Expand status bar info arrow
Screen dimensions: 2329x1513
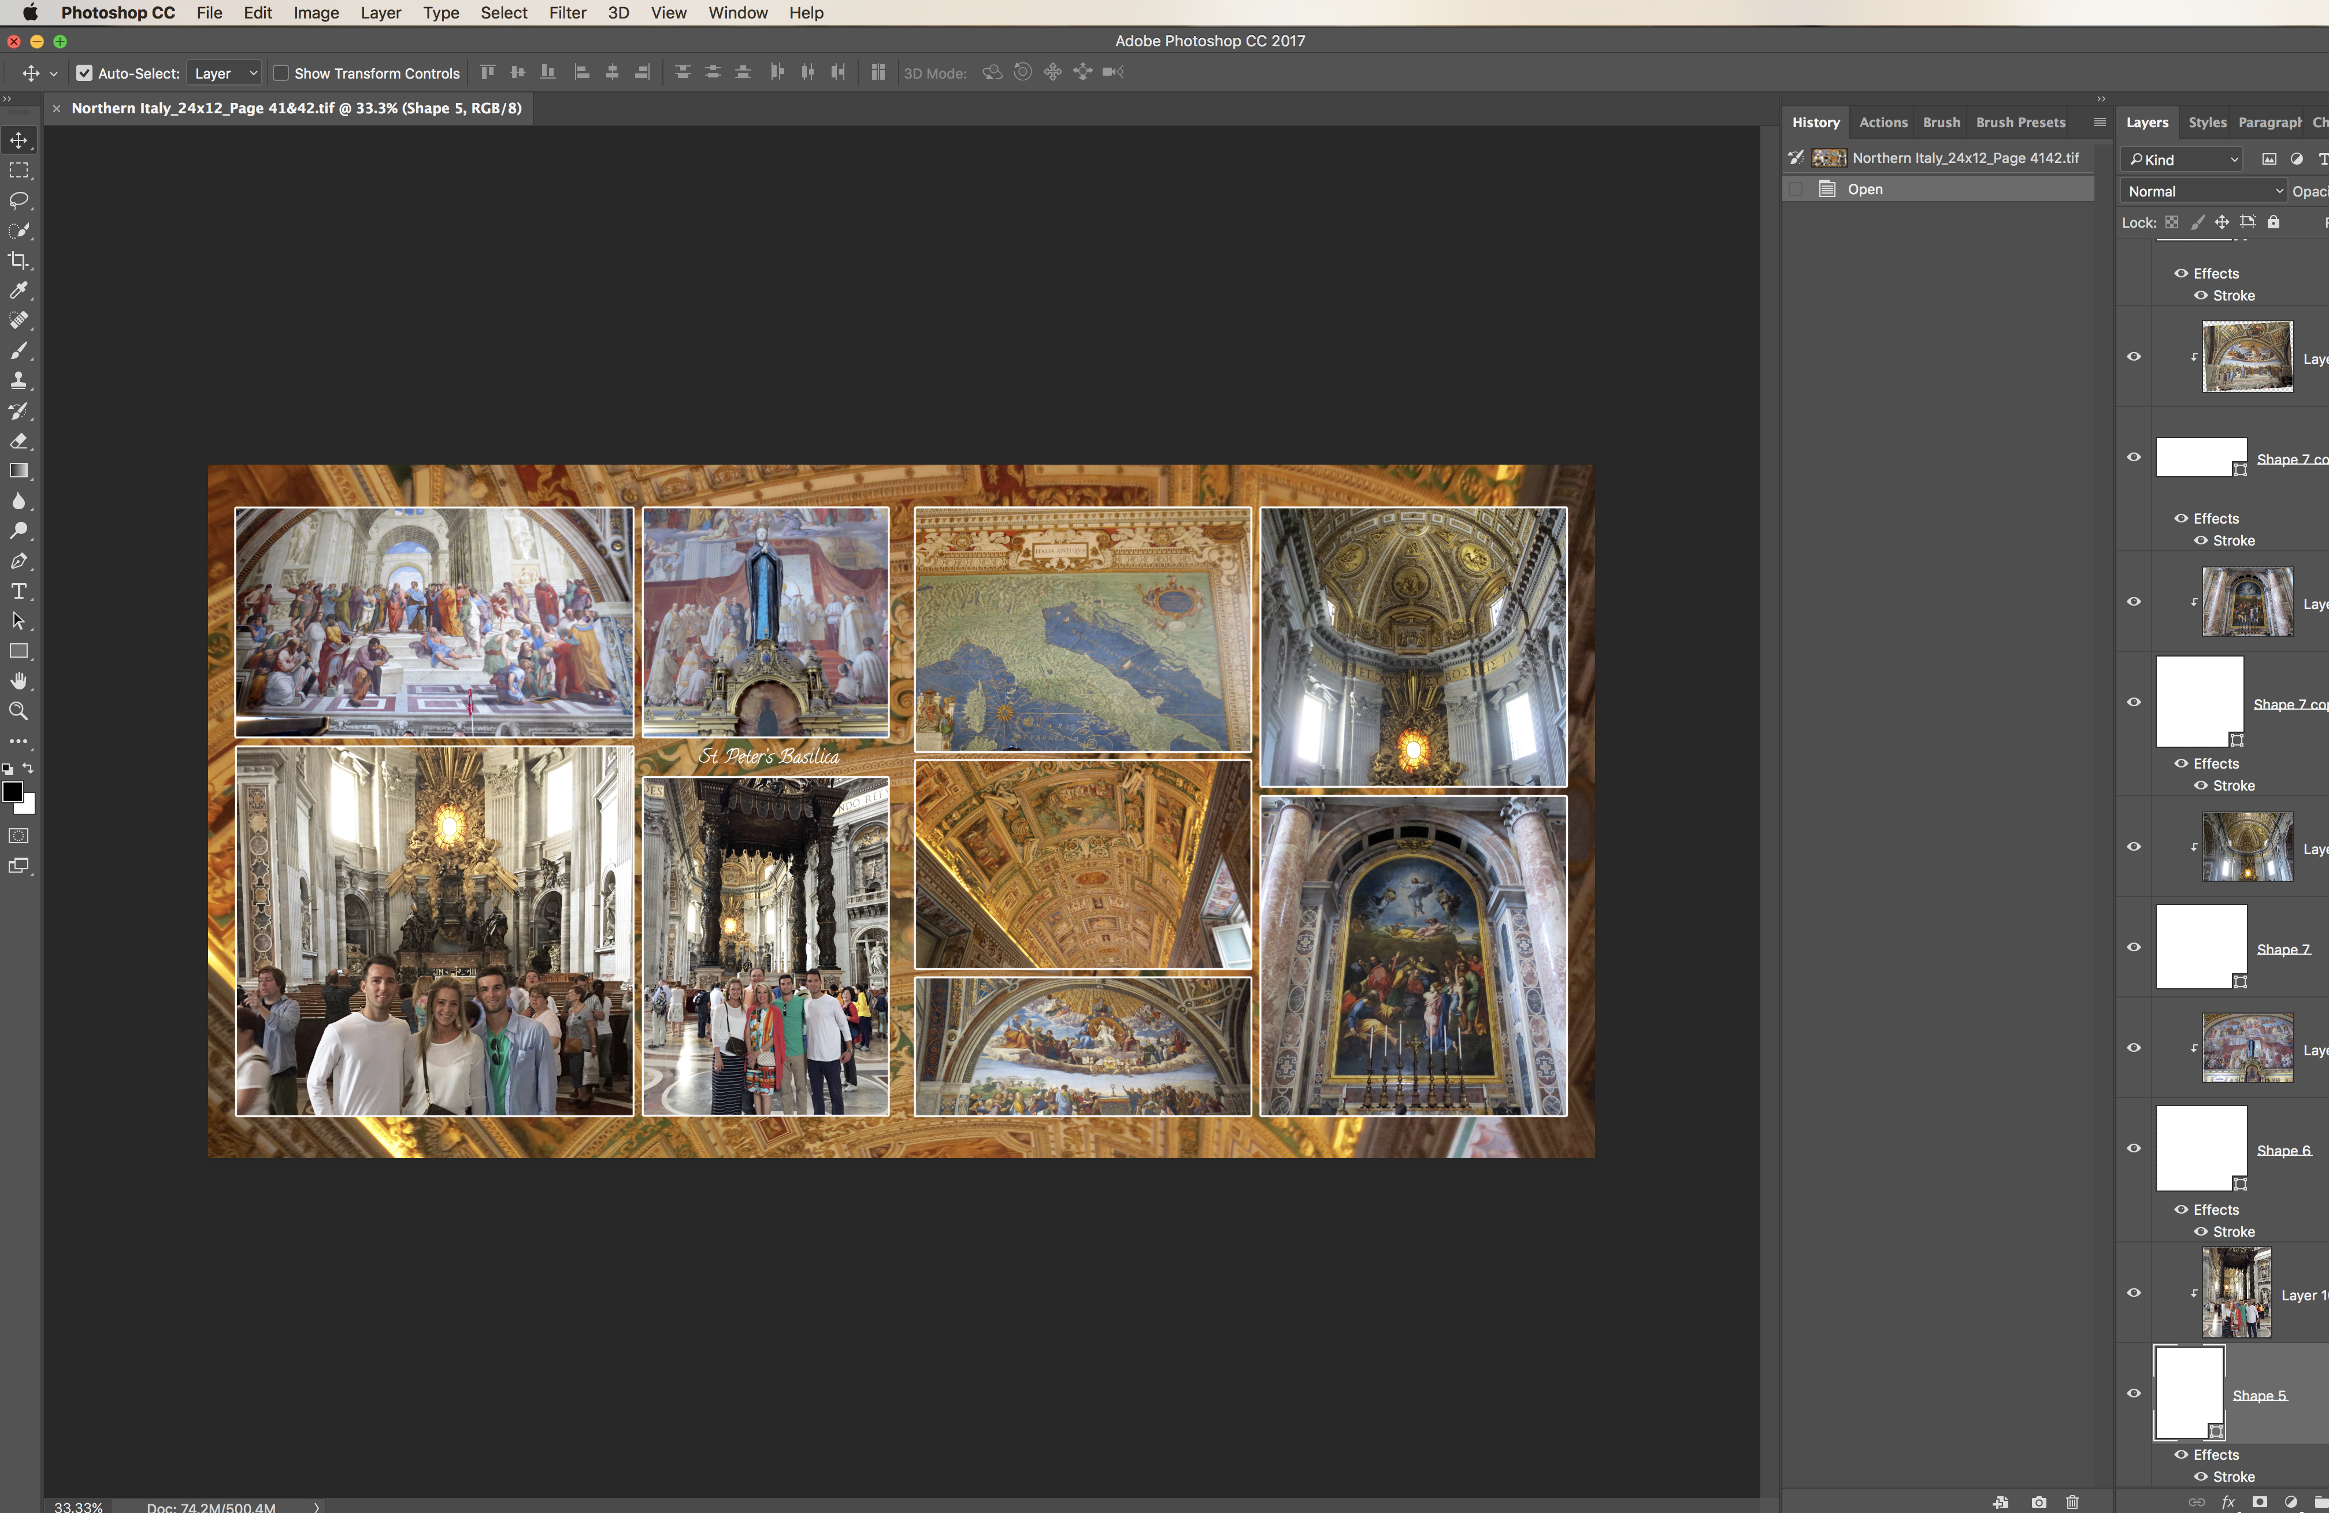click(x=316, y=1507)
